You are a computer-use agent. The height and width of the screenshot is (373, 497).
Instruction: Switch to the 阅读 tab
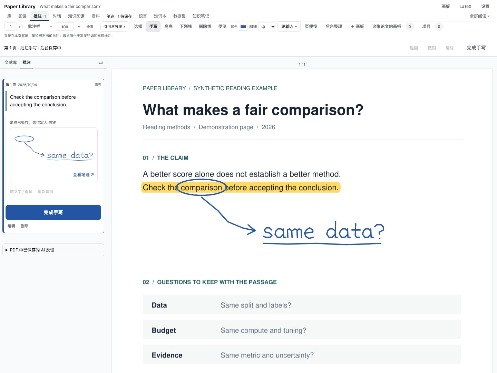click(x=22, y=16)
